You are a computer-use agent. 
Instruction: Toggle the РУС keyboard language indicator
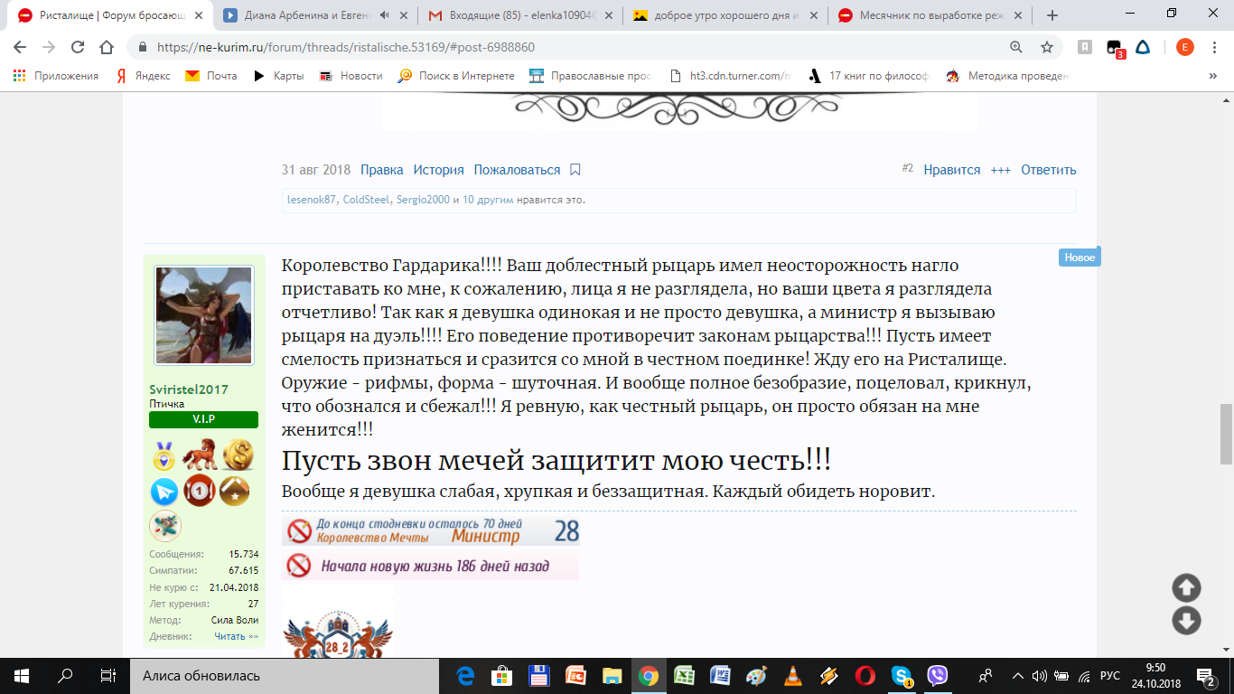coord(1110,675)
